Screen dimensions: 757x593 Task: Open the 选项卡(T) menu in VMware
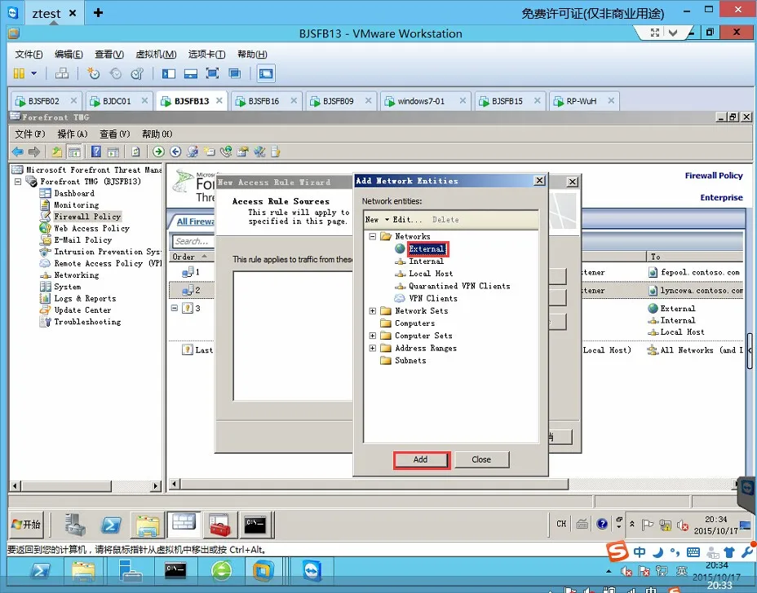click(206, 54)
